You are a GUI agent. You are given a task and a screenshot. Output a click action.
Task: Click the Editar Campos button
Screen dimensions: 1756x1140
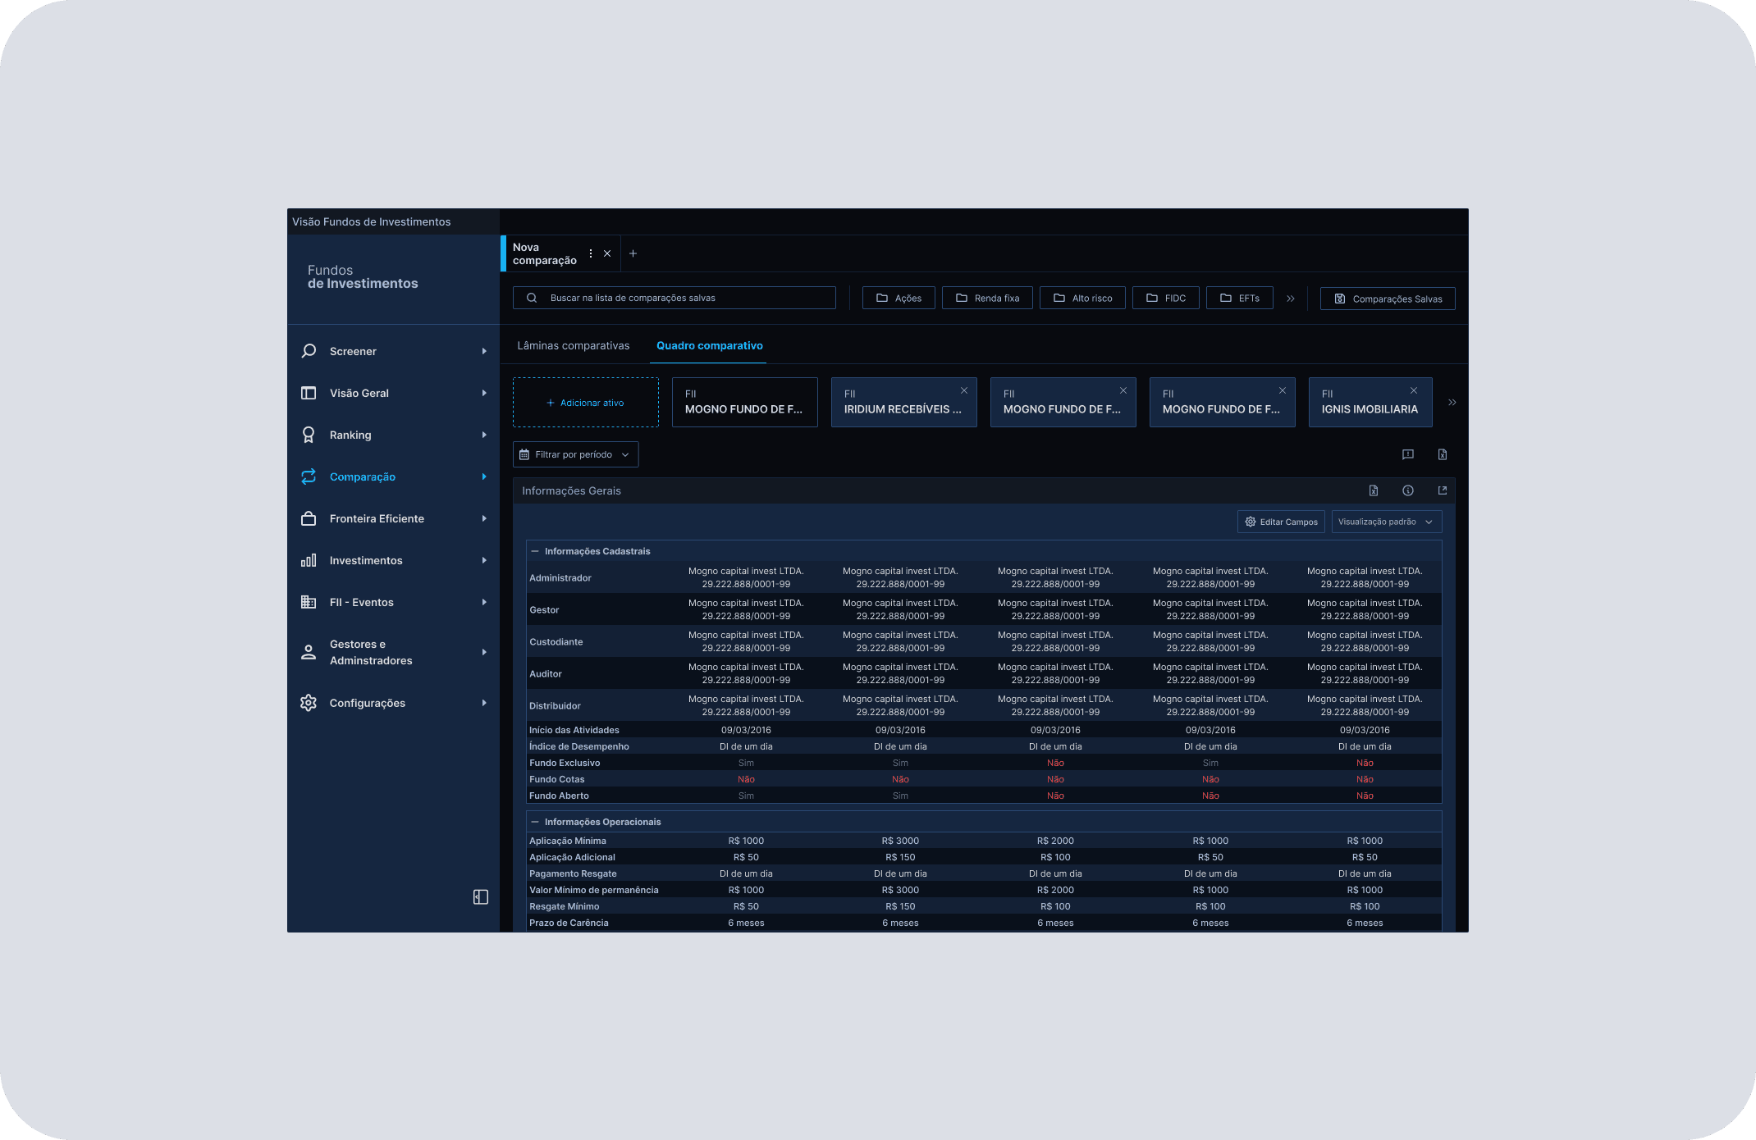[1281, 522]
